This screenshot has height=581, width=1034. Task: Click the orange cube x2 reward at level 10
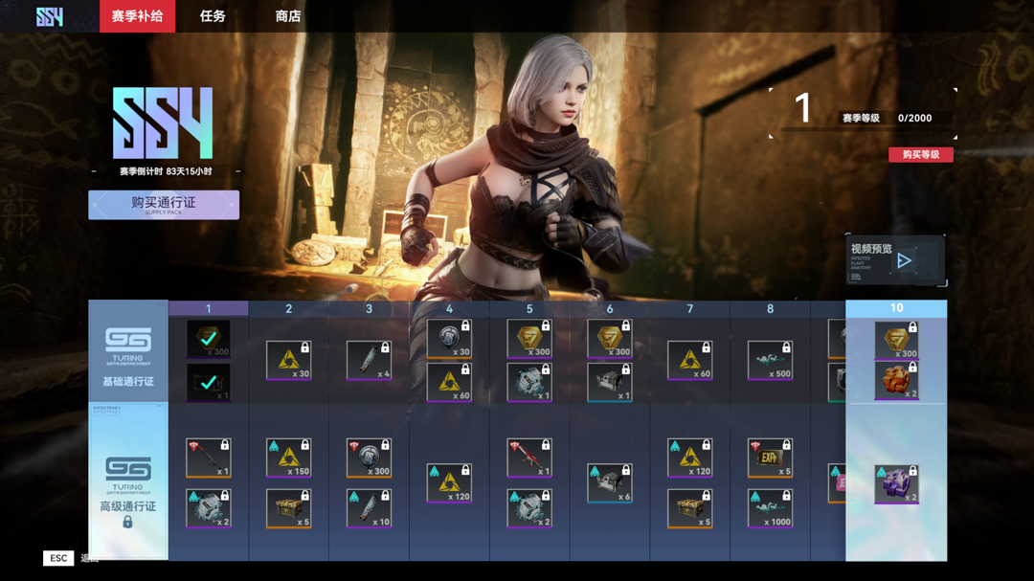(896, 381)
